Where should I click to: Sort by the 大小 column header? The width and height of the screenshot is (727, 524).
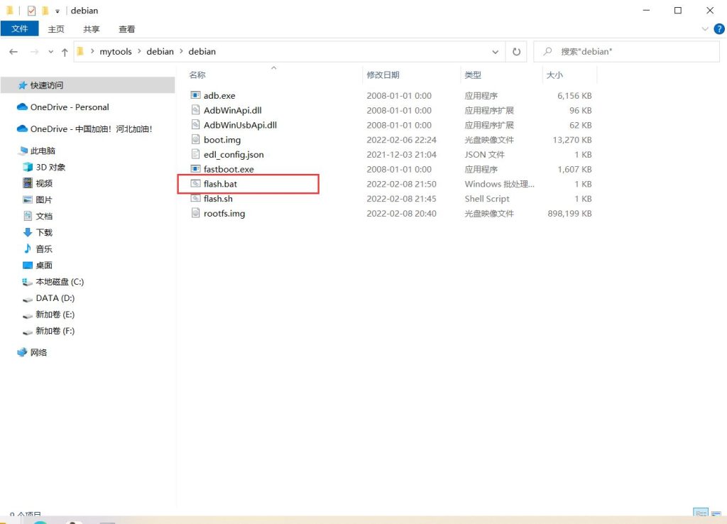(x=554, y=75)
